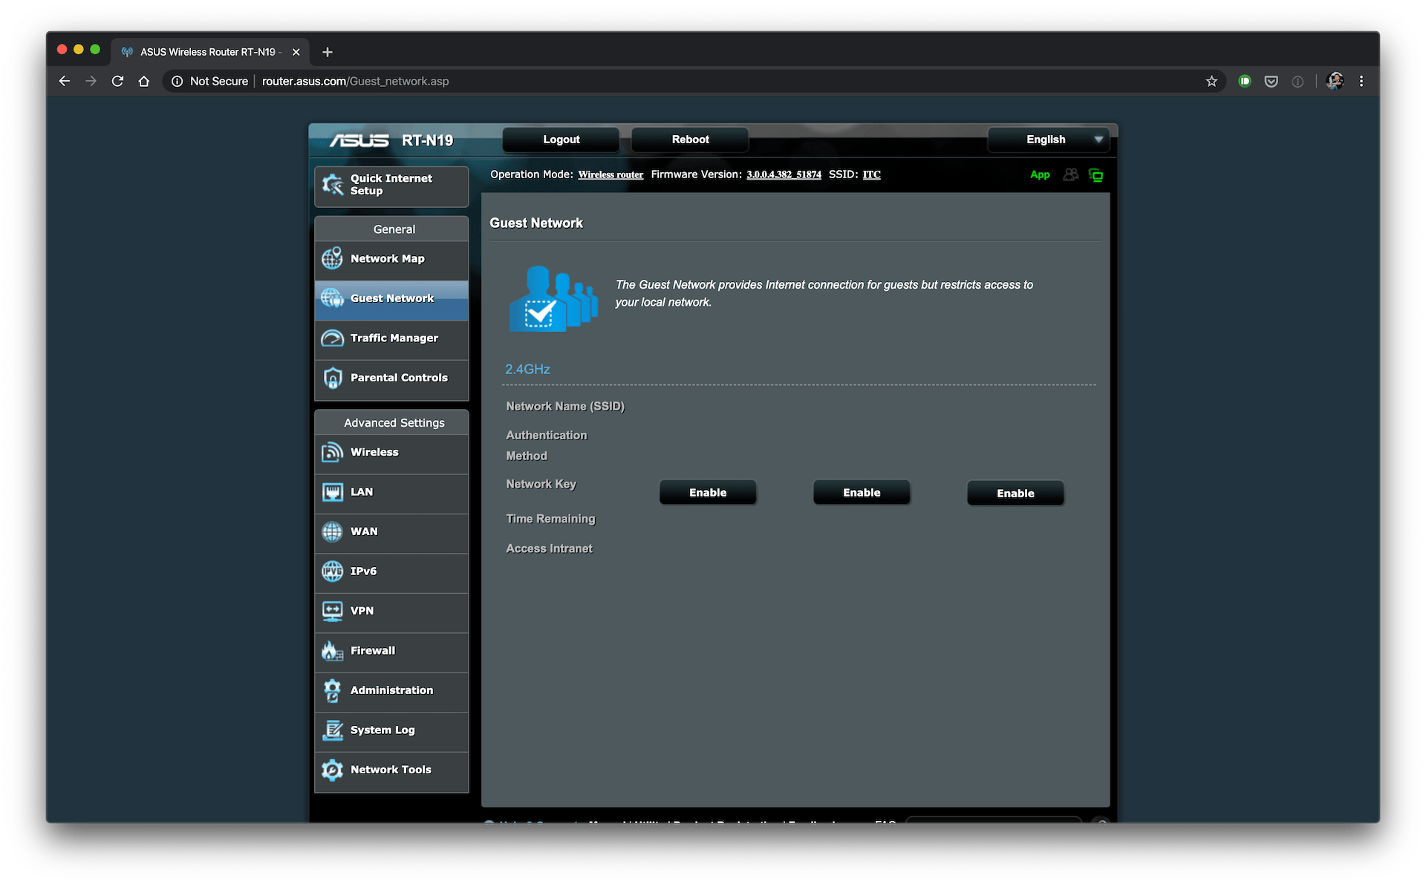Click the Wireless signal icon
Screen dimensions: 1426x884
(x=332, y=452)
